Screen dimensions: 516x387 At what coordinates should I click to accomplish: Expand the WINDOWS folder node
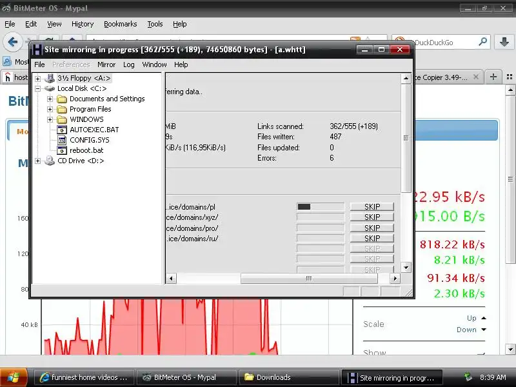[x=50, y=119]
